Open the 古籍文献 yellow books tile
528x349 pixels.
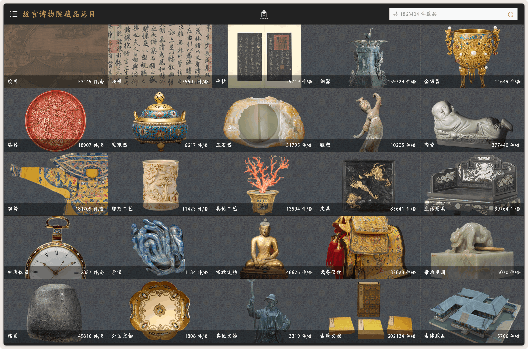click(x=368, y=311)
